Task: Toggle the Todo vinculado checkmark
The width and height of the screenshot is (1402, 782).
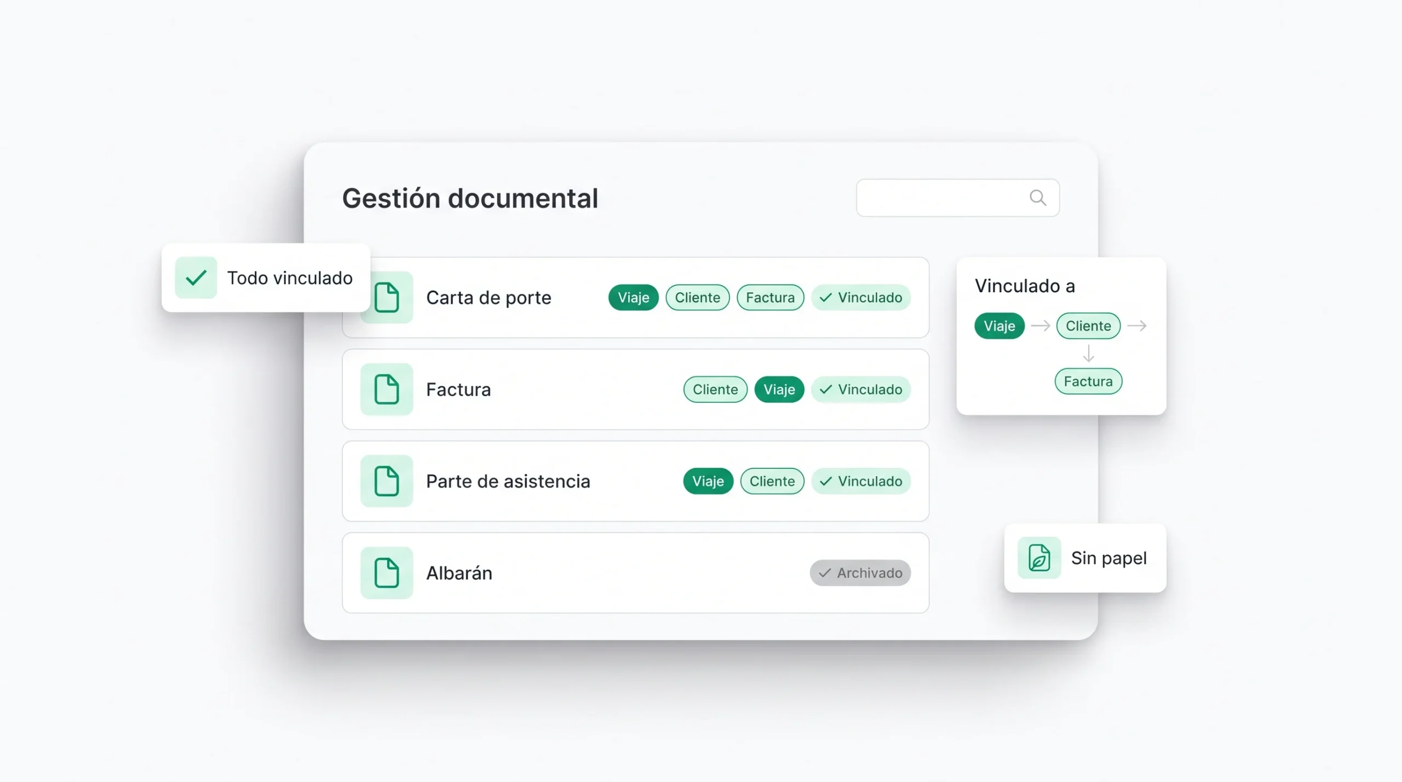Action: click(x=196, y=277)
